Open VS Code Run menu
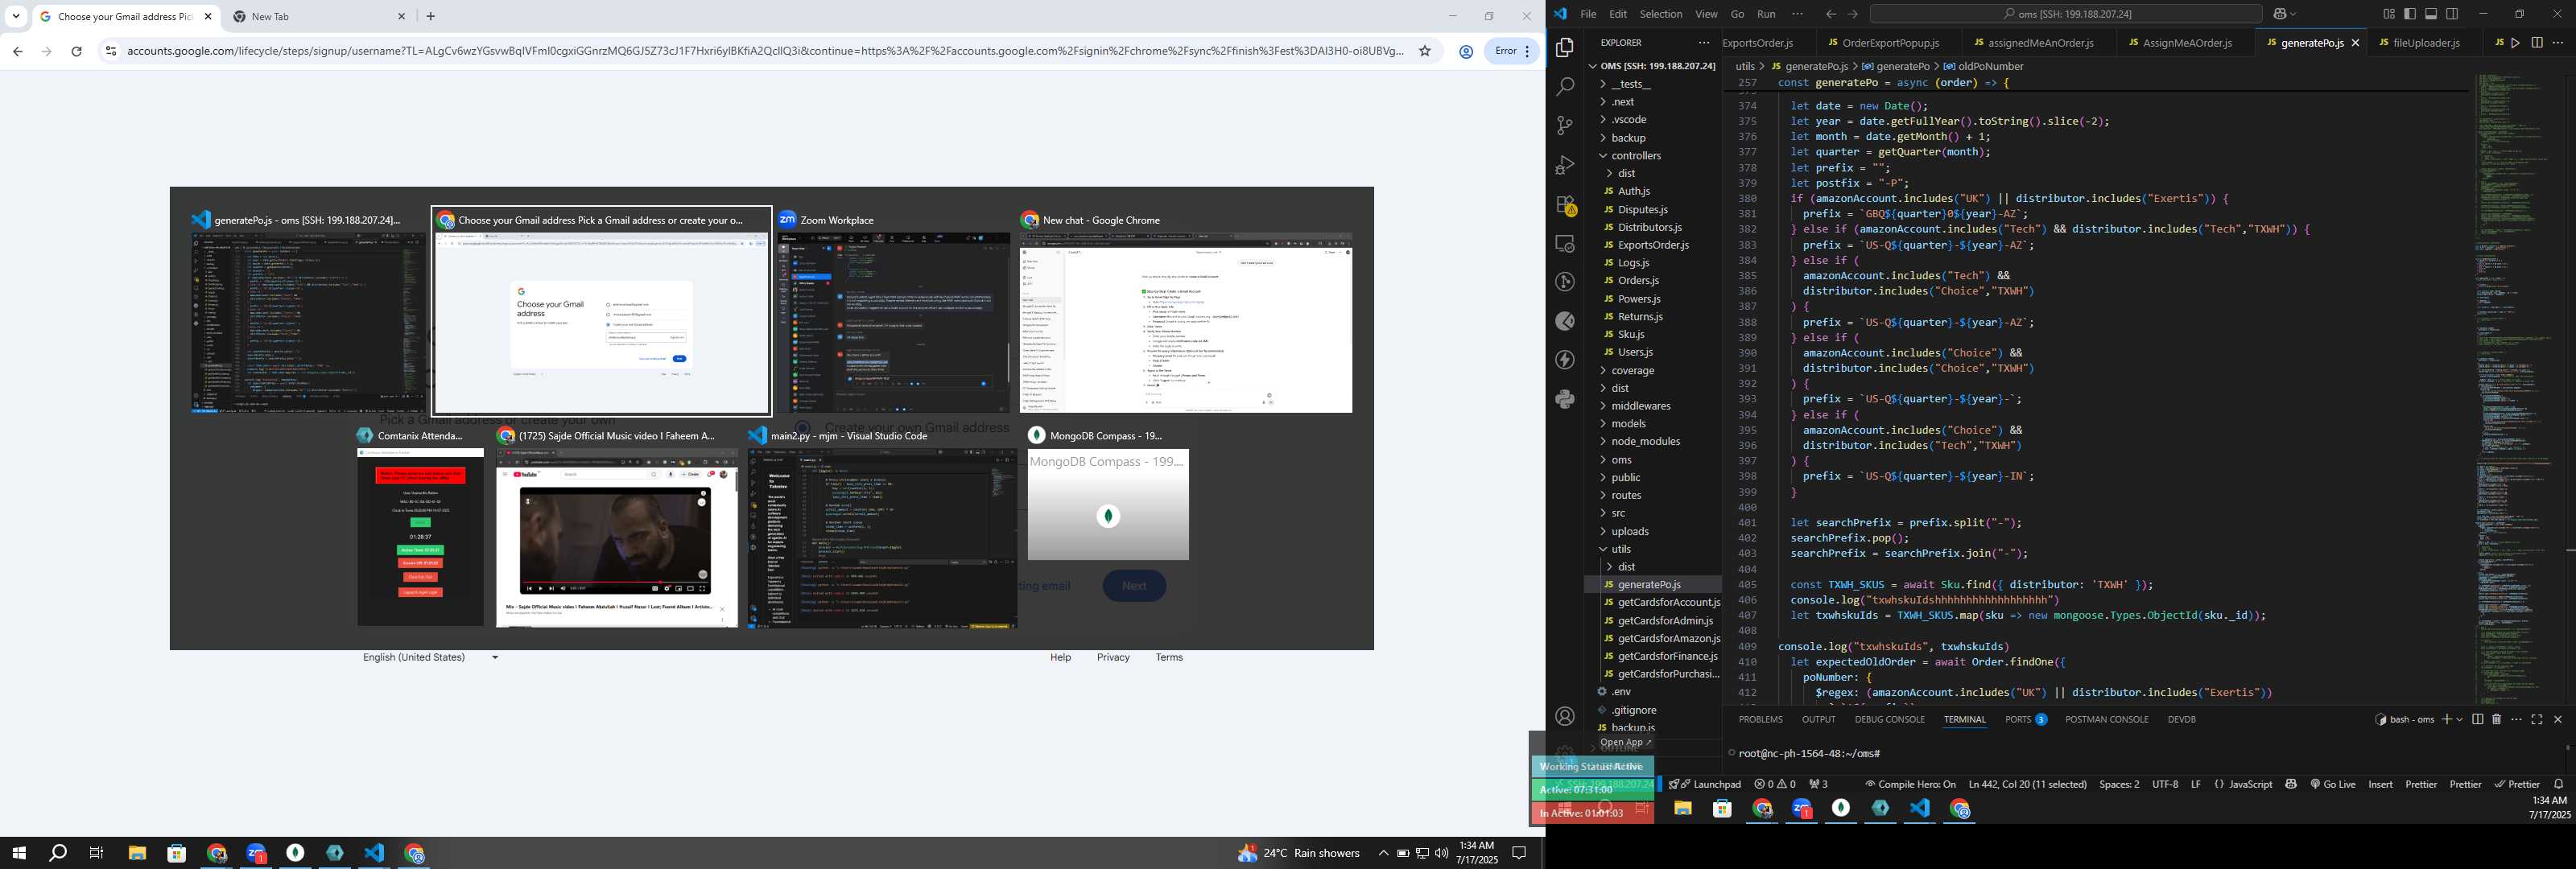The height and width of the screenshot is (869, 2576). tap(1767, 14)
